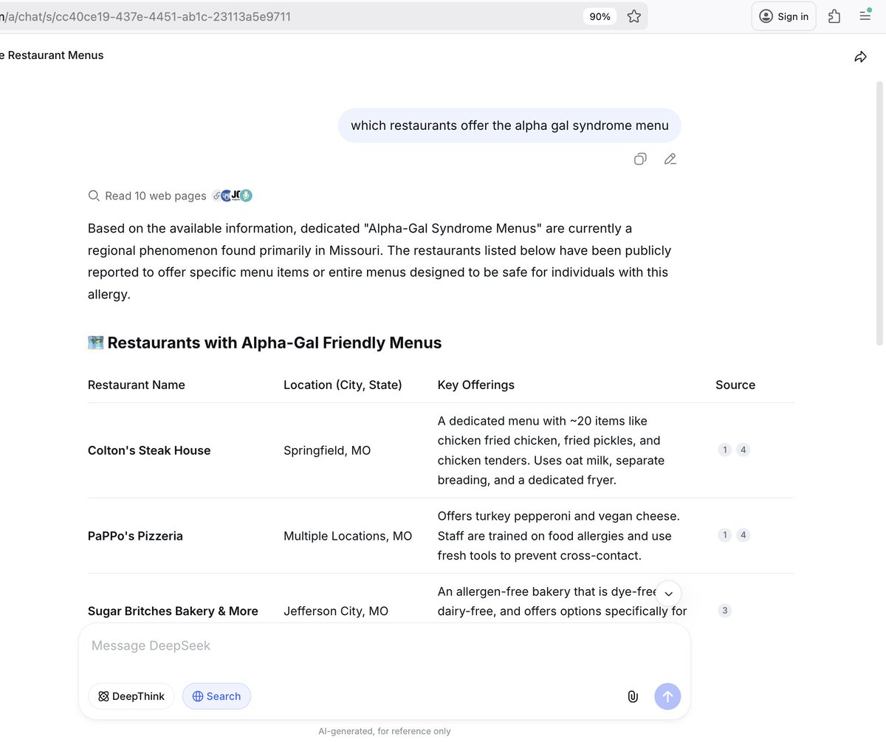
Task: Bookmark this page with the star icon
Action: [x=633, y=16]
